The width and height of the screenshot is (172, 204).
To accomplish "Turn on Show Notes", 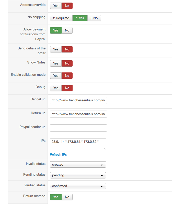I will pos(56,63).
